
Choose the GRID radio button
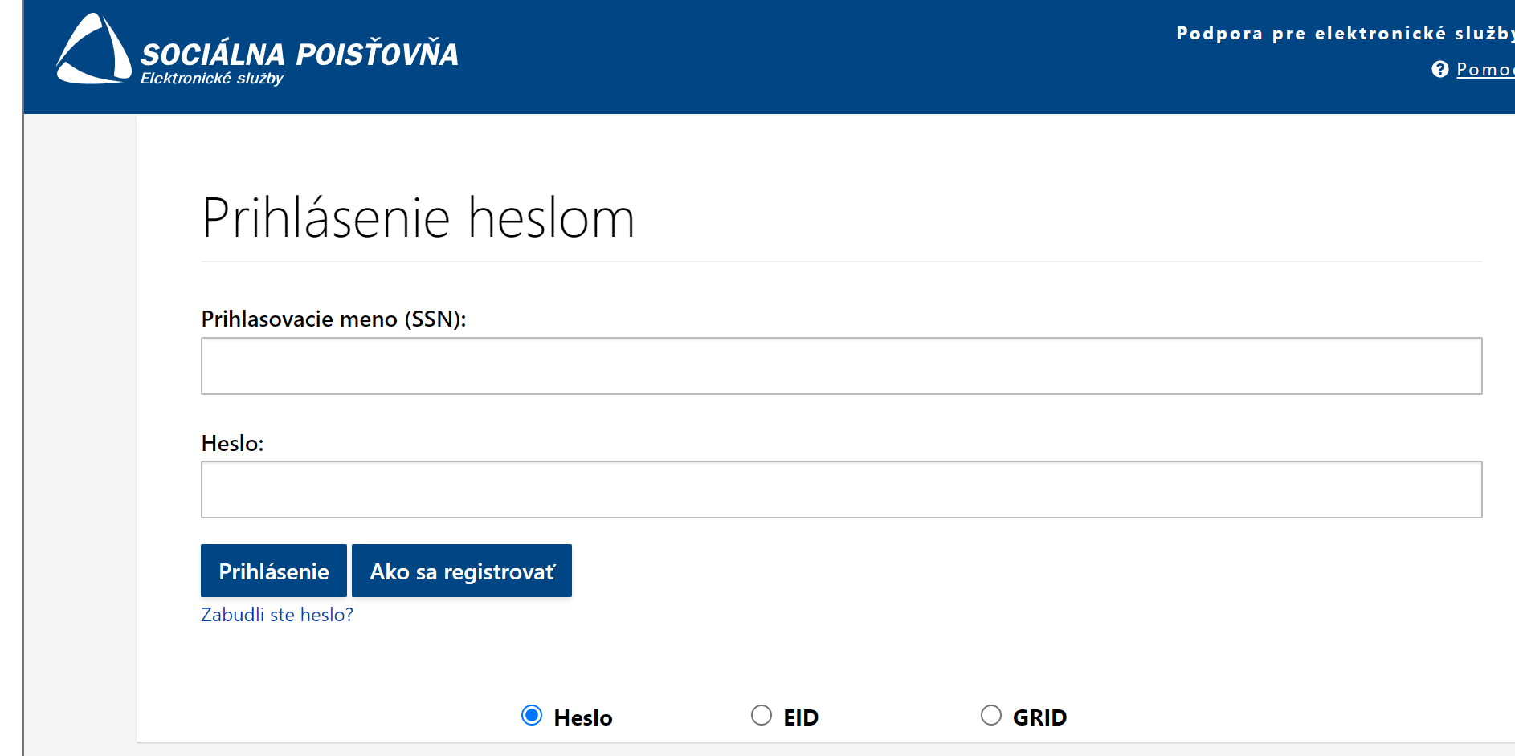(x=991, y=715)
